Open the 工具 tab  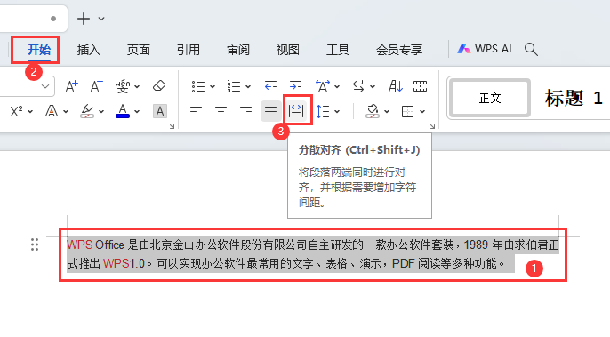tap(338, 50)
